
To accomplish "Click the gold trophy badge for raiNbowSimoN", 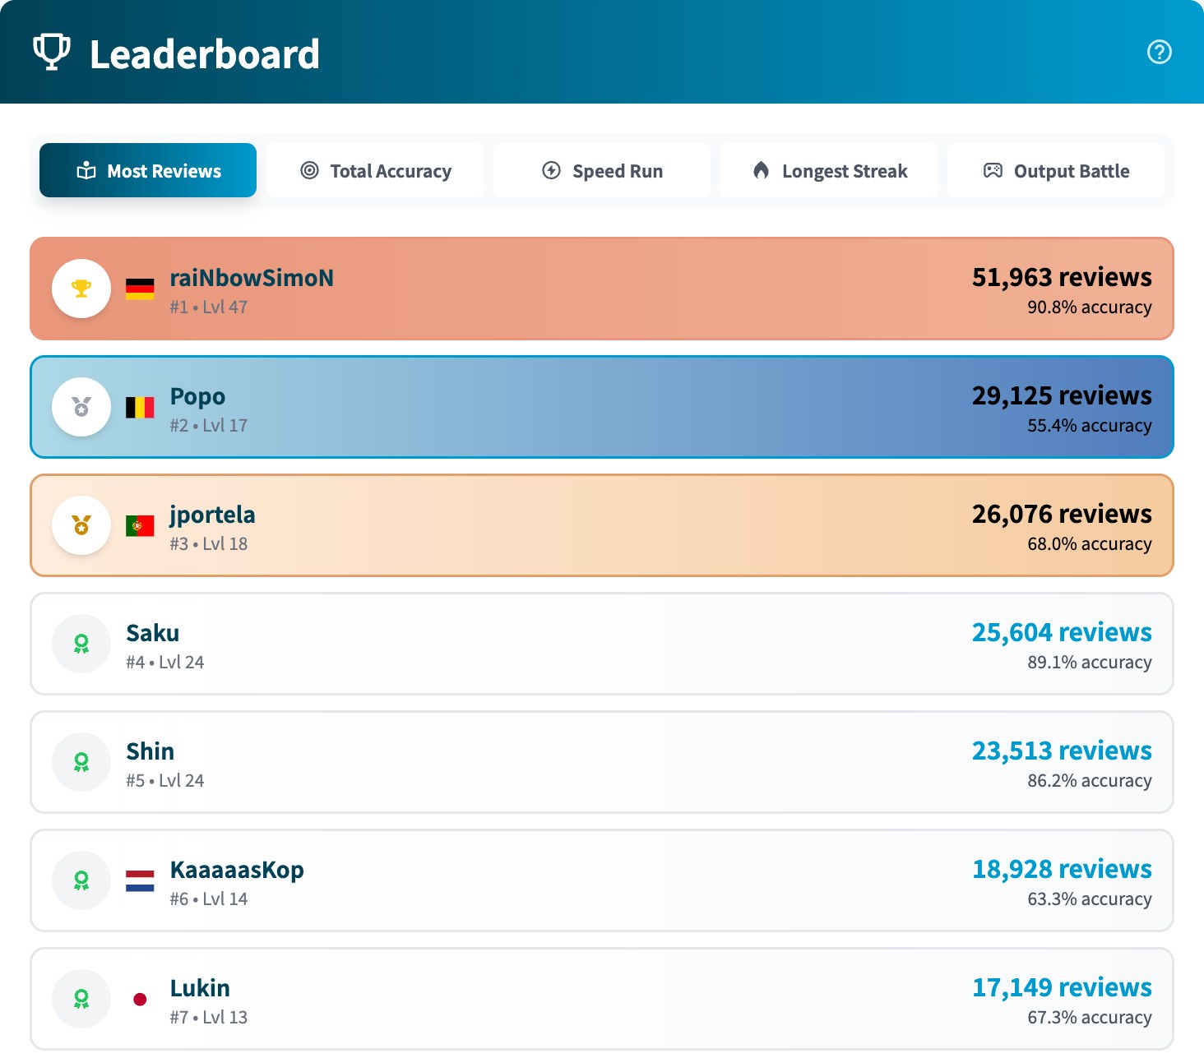I will [81, 289].
